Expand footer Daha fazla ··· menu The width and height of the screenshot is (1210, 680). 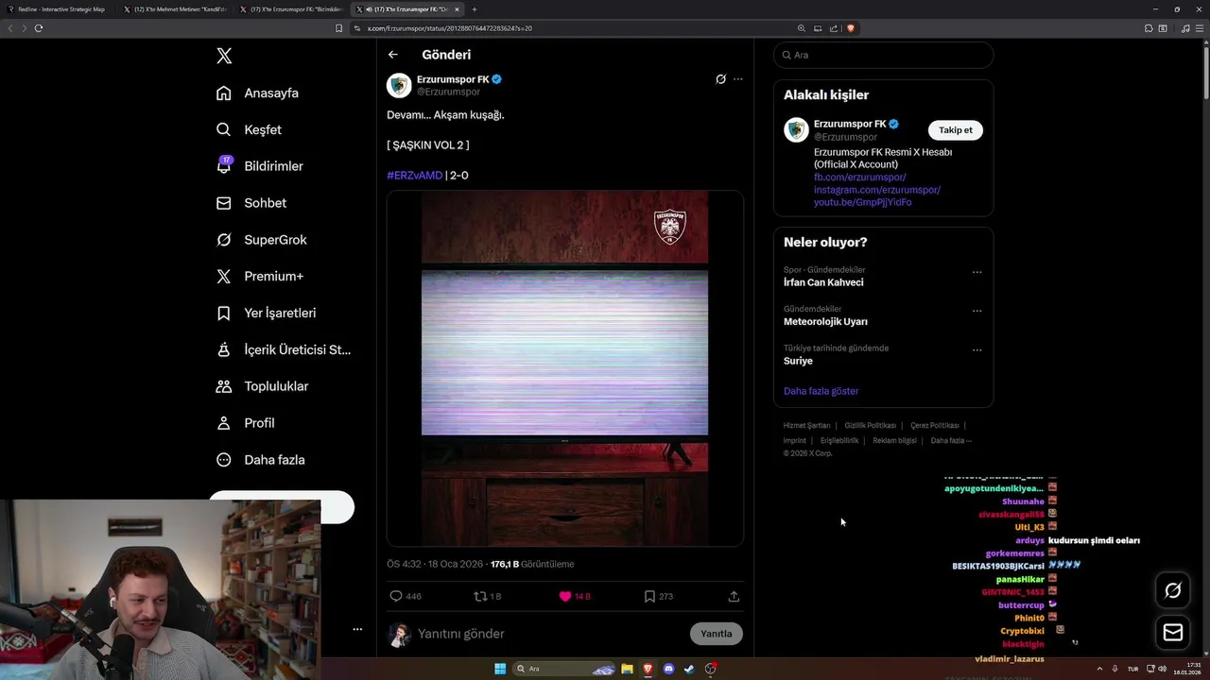tap(951, 441)
